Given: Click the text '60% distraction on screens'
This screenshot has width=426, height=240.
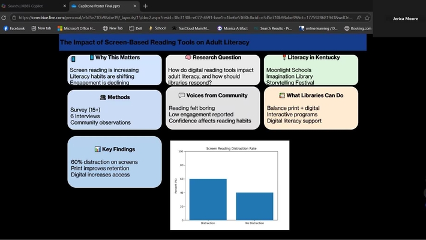Looking at the screenshot, I should pos(104,162).
